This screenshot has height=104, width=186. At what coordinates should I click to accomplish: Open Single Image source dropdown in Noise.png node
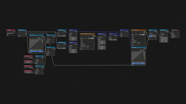(139, 41)
